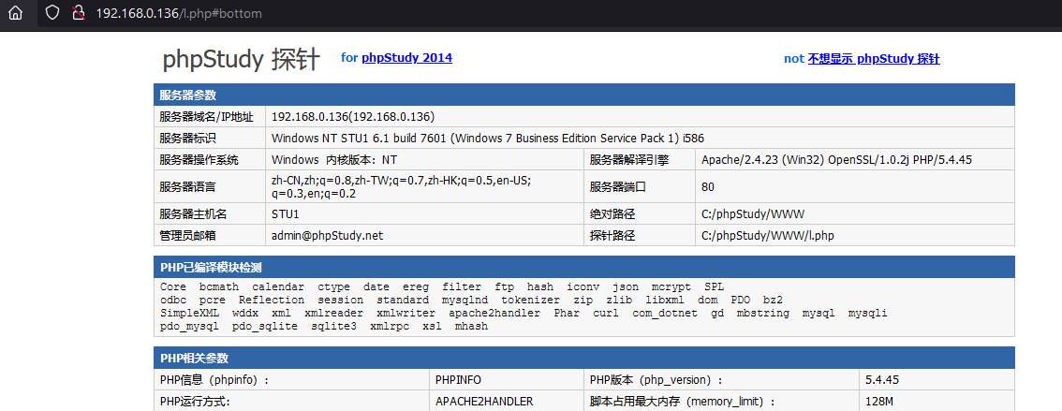Select the 192.168.0.136(192.168.0.136) value
This screenshot has height=411, width=1062.
[x=353, y=117]
